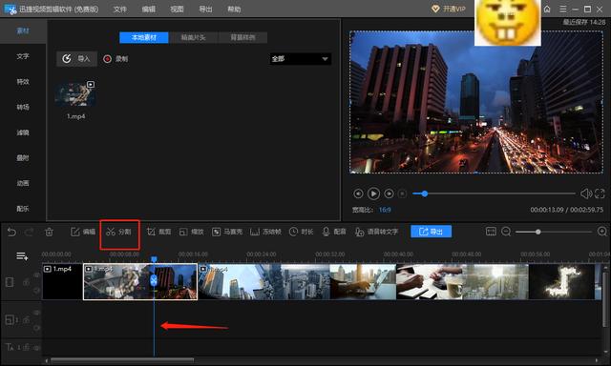Split the clip with 分割 scissors tool
This screenshot has height=366, width=611.
click(x=118, y=232)
